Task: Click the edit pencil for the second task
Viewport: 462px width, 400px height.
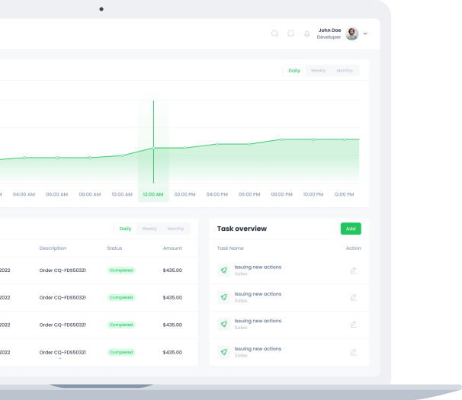Action: pos(353,297)
